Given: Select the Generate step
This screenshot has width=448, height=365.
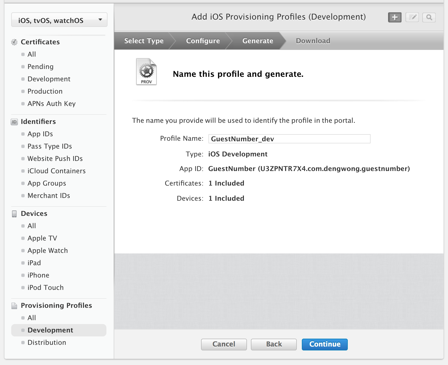Looking at the screenshot, I should click(258, 41).
